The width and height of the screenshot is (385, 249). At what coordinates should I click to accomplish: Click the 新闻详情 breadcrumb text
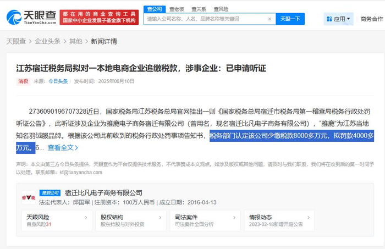104,41
